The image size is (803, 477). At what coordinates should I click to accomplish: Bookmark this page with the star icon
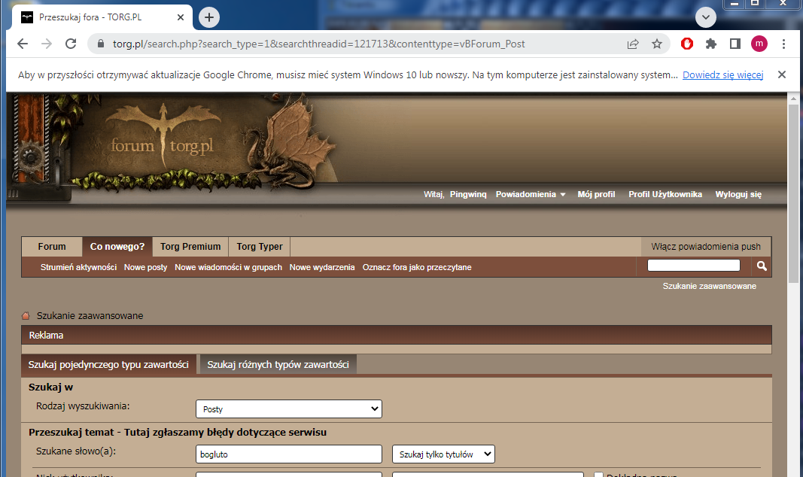pyautogui.click(x=657, y=44)
